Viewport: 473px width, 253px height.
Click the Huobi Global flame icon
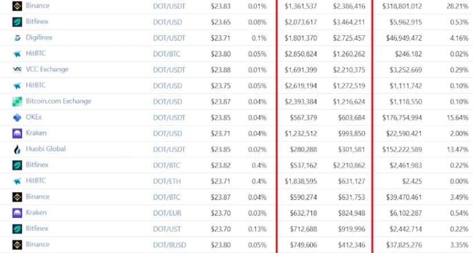pyautogui.click(x=17, y=149)
